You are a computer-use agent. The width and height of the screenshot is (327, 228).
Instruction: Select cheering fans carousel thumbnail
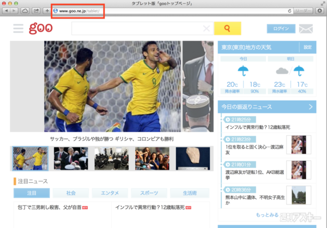tap(152, 159)
